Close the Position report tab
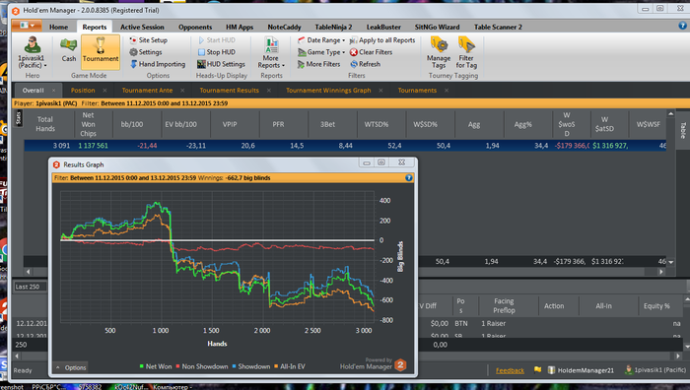 [x=104, y=91]
